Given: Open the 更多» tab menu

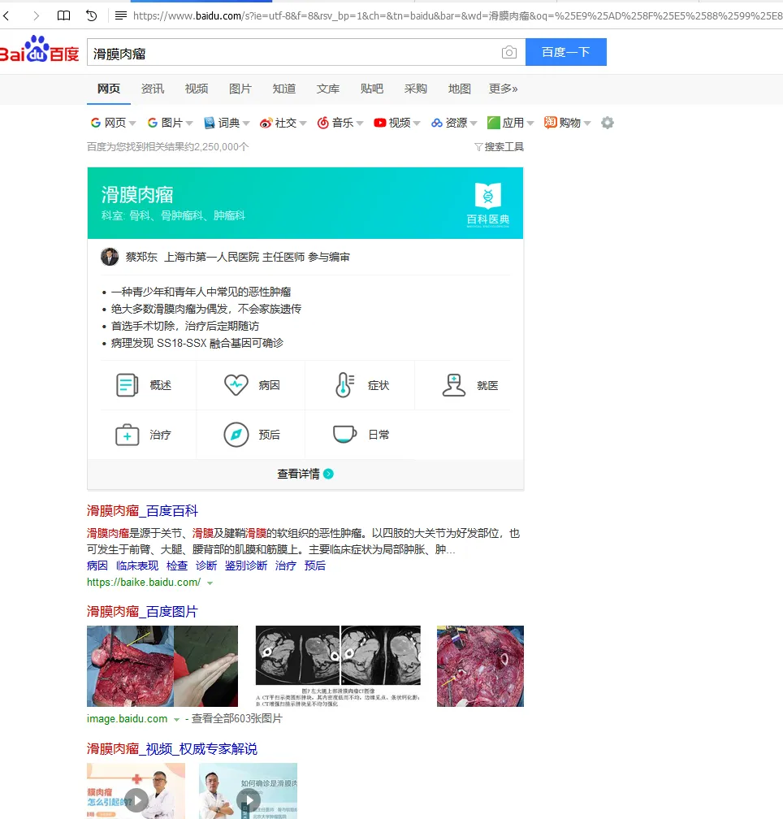Looking at the screenshot, I should 504,89.
